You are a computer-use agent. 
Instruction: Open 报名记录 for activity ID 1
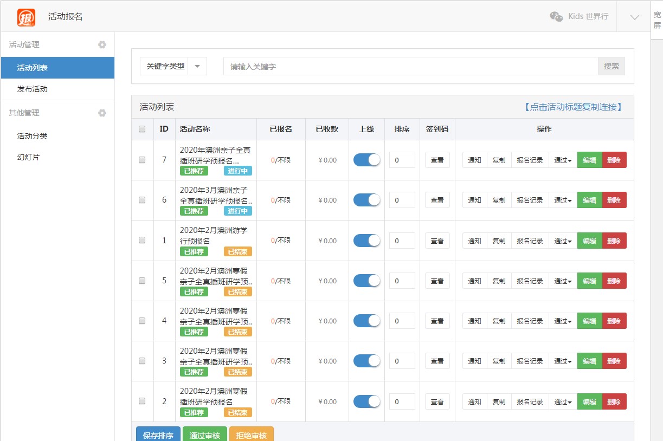click(x=530, y=241)
